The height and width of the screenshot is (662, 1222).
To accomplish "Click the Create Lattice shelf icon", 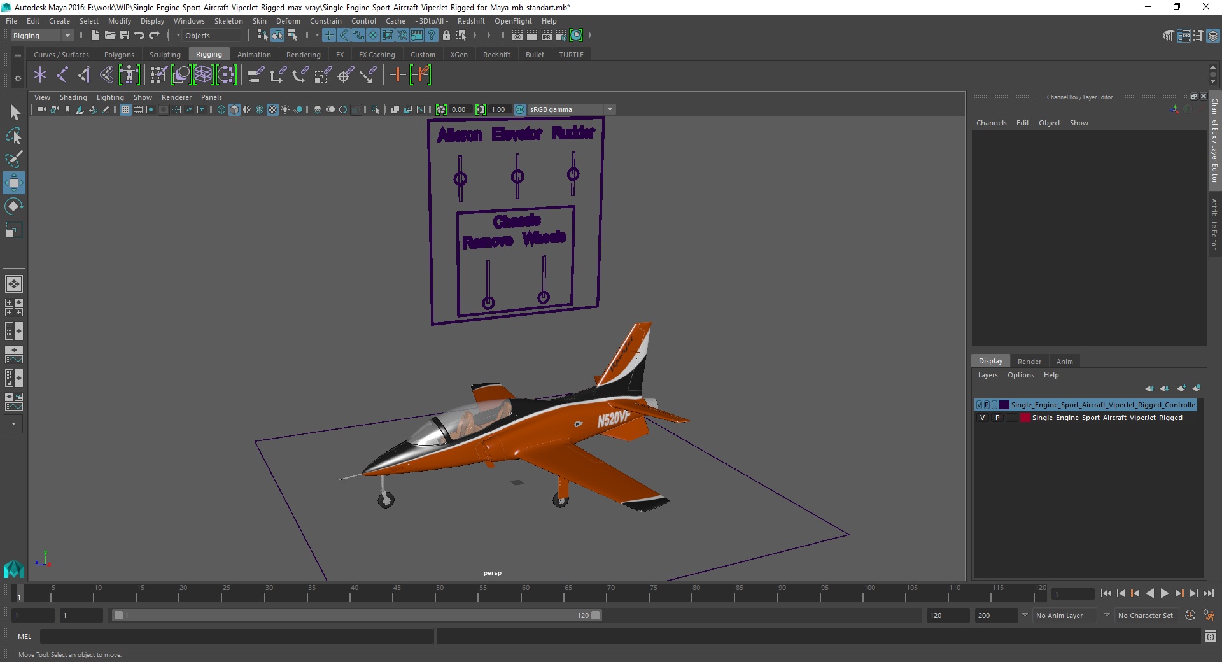I will 203,75.
